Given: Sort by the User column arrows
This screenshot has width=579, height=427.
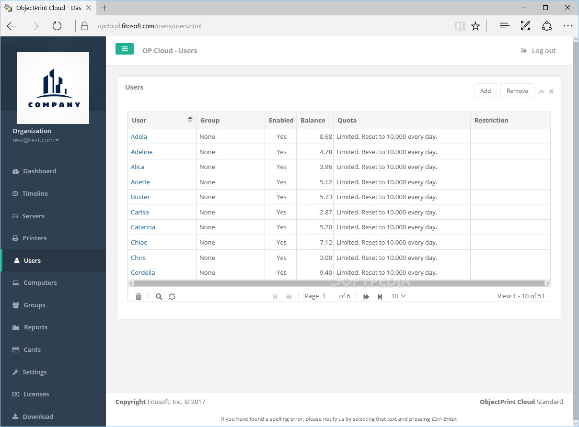Looking at the screenshot, I should pyautogui.click(x=190, y=119).
